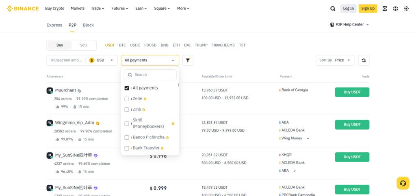This screenshot has height=196, width=416.
Task: Toggle the theme settings icon
Action: [x=406, y=9]
